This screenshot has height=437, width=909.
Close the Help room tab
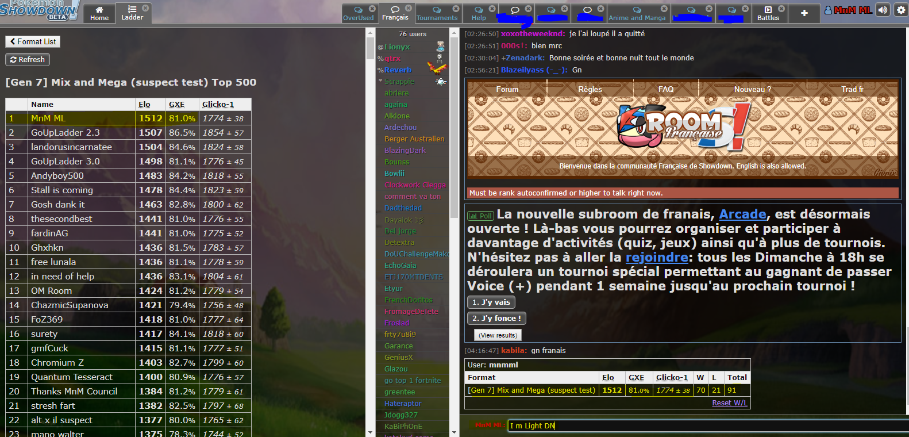pyautogui.click(x=492, y=9)
